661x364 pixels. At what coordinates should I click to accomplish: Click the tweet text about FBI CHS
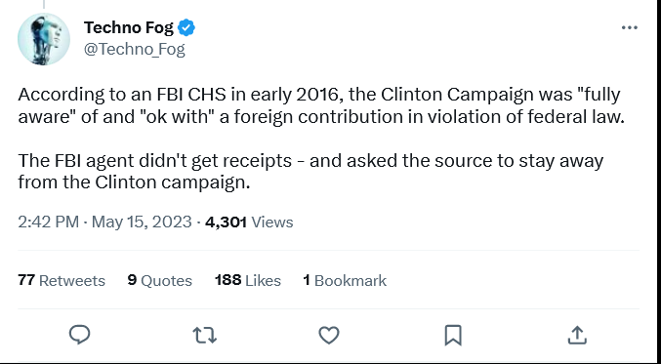click(321, 105)
